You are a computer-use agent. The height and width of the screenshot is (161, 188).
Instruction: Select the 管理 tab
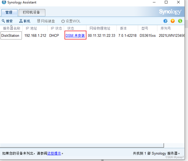click(9, 13)
